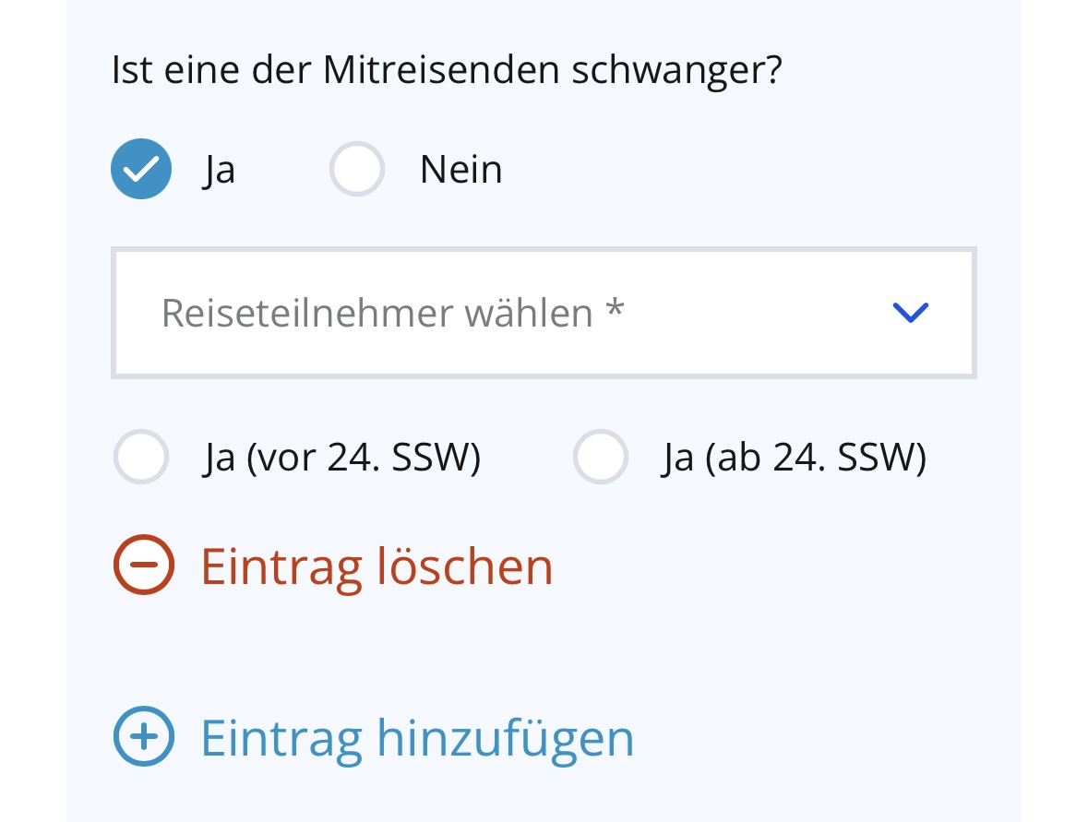This screenshot has width=1088, height=822.
Task: Click the 'Ja (vor 24. SSW)' label text
Action: [341, 458]
